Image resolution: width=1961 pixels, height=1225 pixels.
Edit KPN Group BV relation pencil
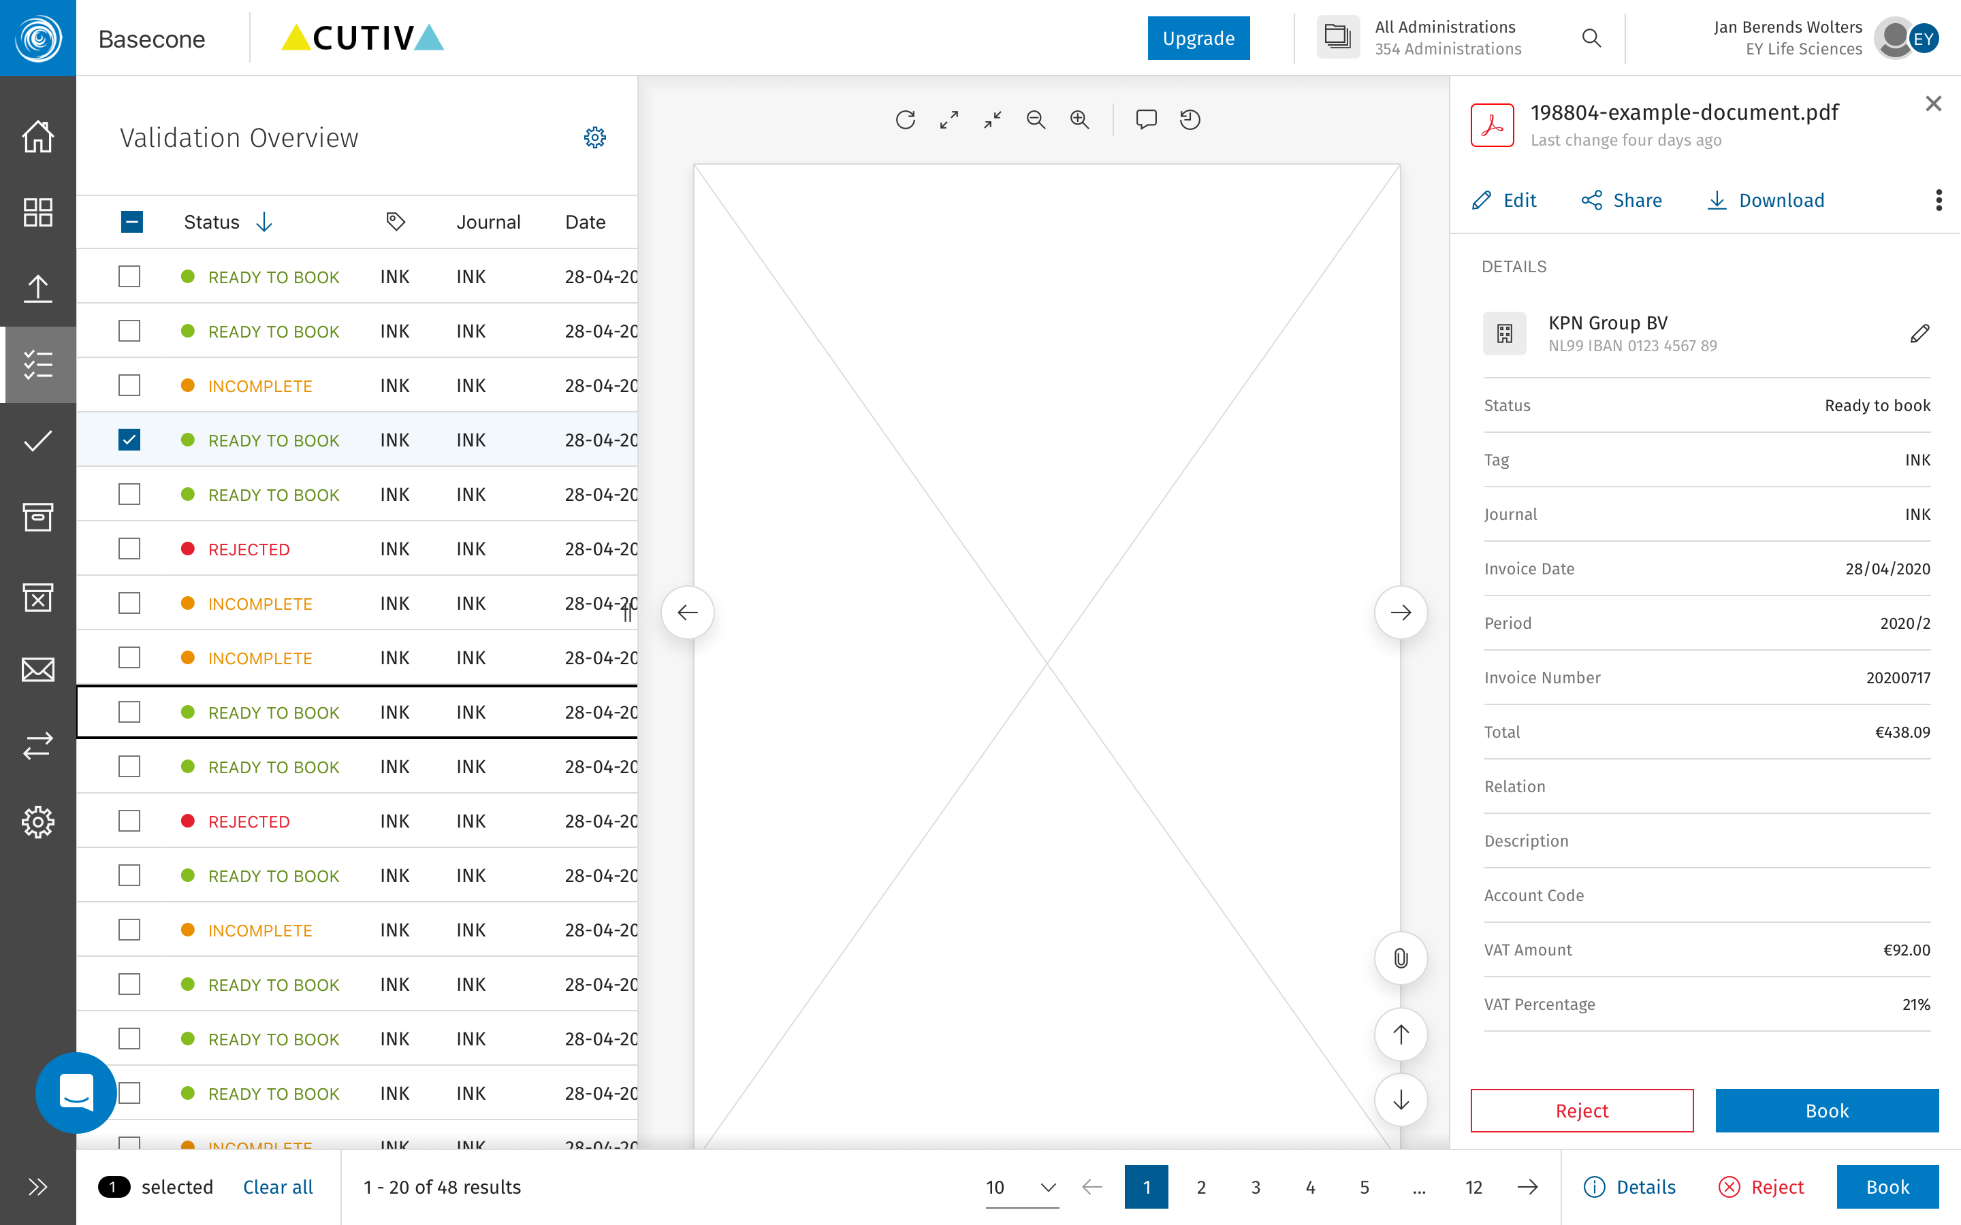point(1919,333)
